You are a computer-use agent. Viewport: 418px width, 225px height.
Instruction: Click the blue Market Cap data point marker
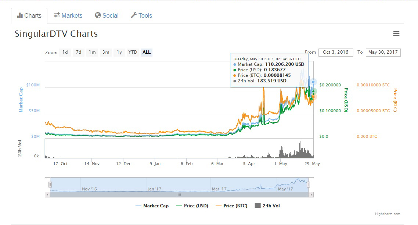(314, 82)
